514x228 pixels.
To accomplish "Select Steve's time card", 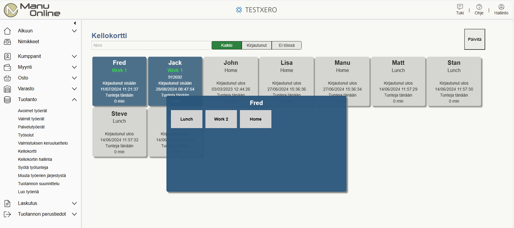I will click(119, 132).
